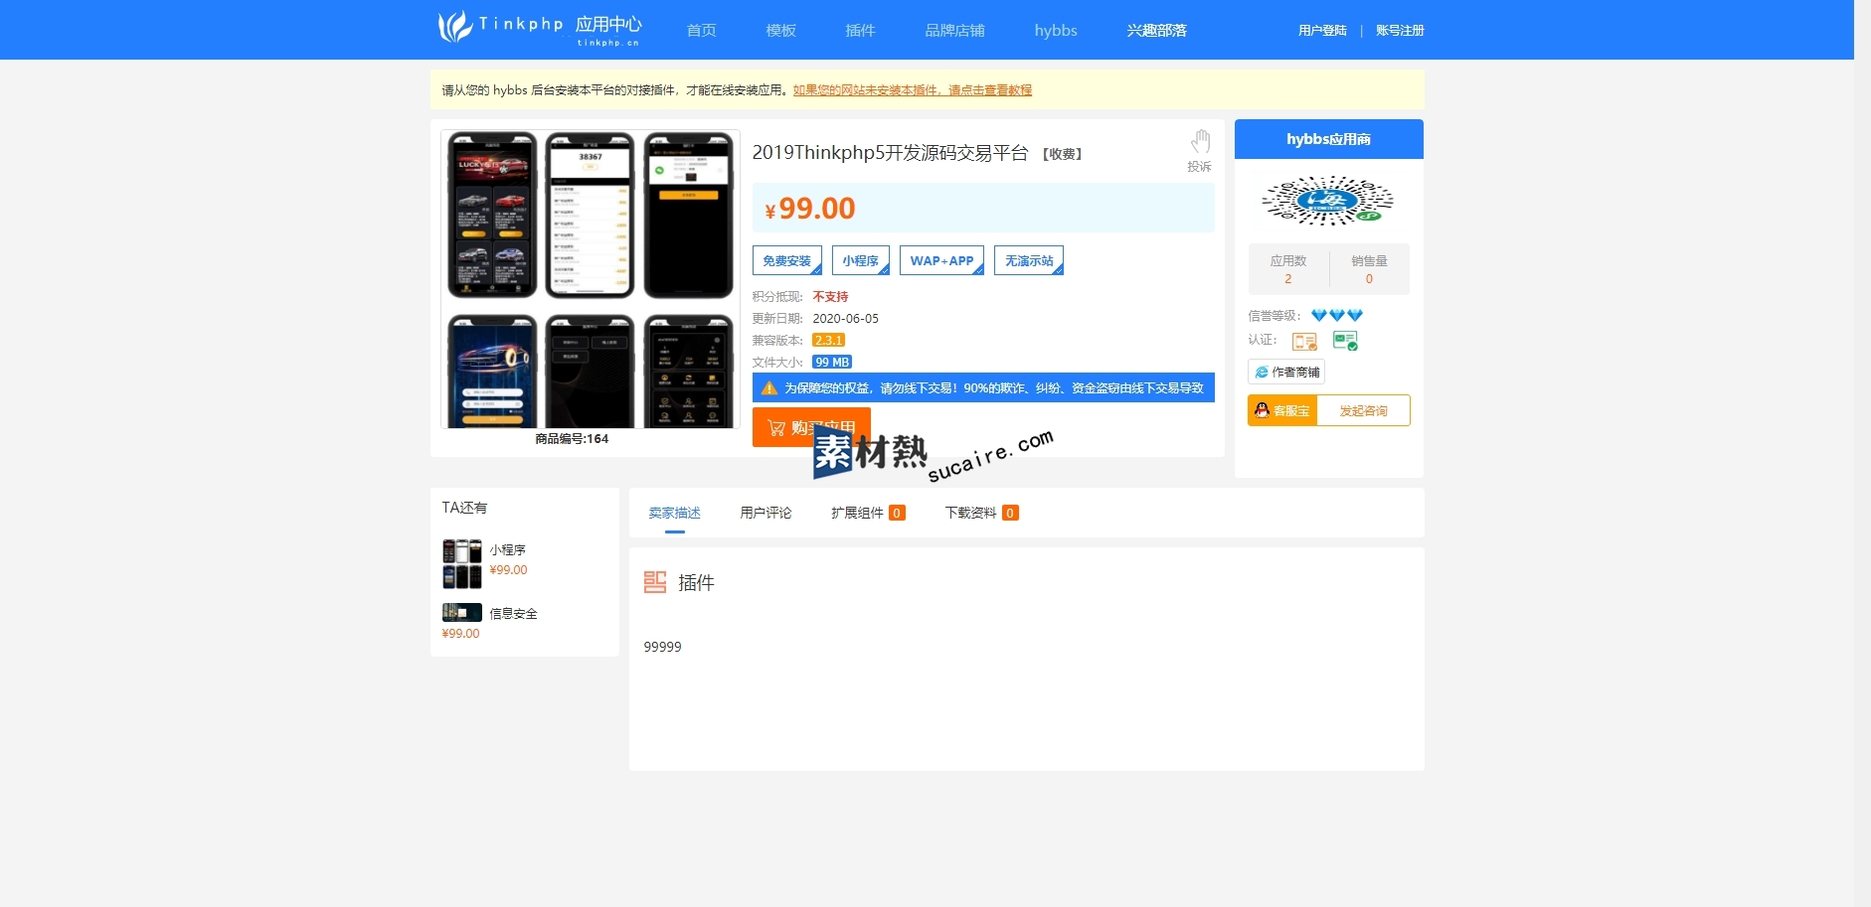The image size is (1871, 907).
Task: Open the 信息安全 product title in sidebar
Action: [x=513, y=613]
